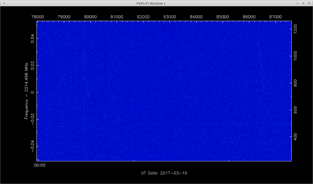Click the 0.04 label on left axis
The image size is (313, 184).
32,38
